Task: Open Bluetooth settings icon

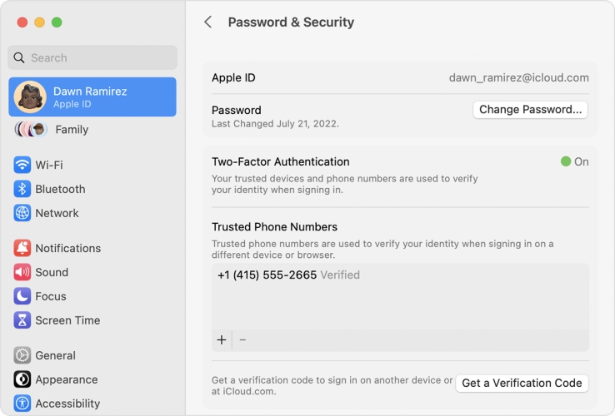Action: pos(22,189)
